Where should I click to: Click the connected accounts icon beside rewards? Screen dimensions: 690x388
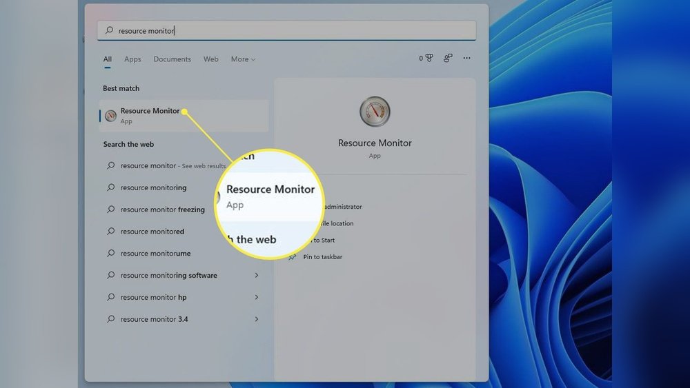pos(448,59)
